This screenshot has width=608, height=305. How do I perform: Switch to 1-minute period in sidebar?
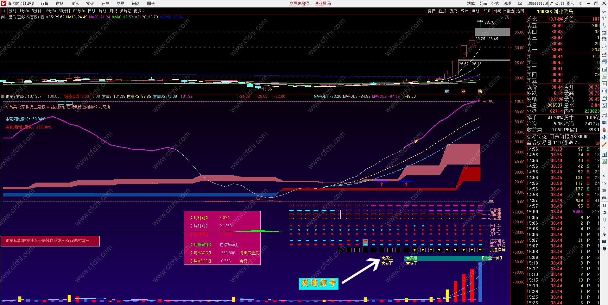[x=604, y=169]
